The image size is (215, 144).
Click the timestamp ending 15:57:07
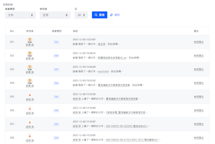[x=84, y=40]
